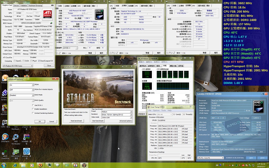Open the EVEREST CPU #1 / Core #1 selector
This screenshot has height=168, width=269.
210,158
